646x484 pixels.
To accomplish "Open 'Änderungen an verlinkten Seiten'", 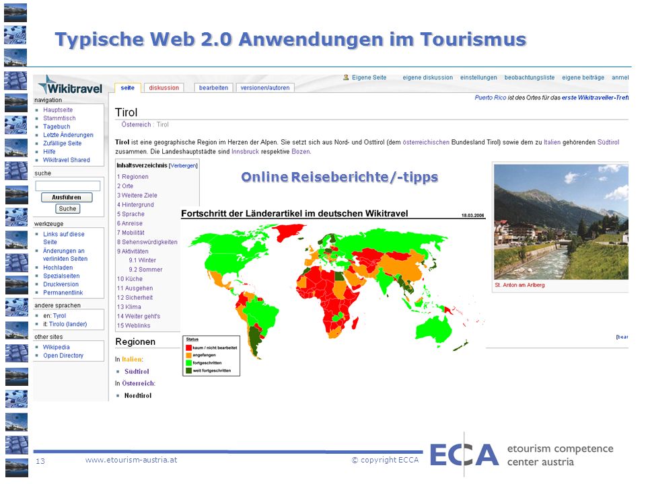I will pos(65,255).
